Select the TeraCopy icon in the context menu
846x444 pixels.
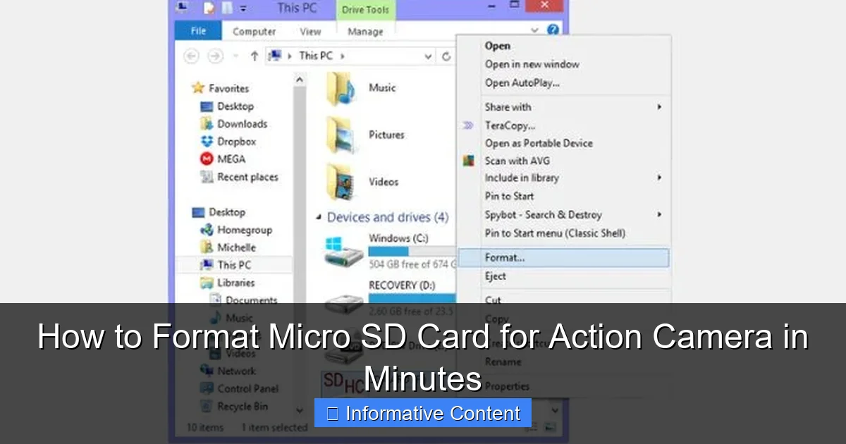pyautogui.click(x=467, y=125)
